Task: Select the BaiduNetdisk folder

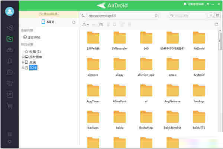Action: [172, 120]
